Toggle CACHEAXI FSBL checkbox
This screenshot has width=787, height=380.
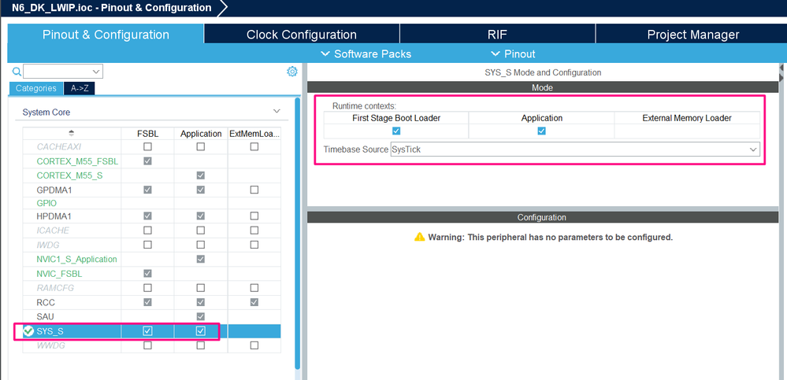coord(147,147)
